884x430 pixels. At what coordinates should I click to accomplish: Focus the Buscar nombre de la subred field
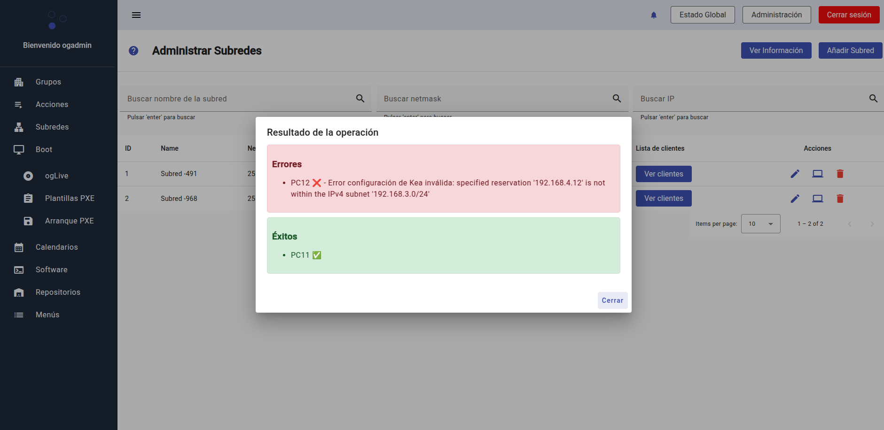pyautogui.click(x=237, y=99)
